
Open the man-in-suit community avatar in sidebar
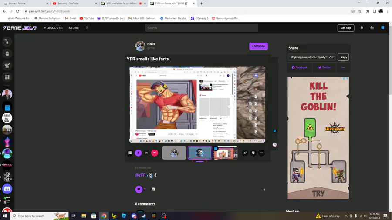(7, 94)
